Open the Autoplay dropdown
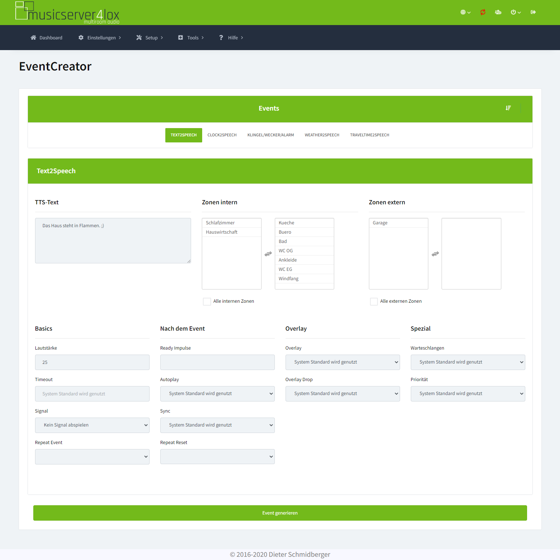The height and width of the screenshot is (560, 560). (x=218, y=394)
